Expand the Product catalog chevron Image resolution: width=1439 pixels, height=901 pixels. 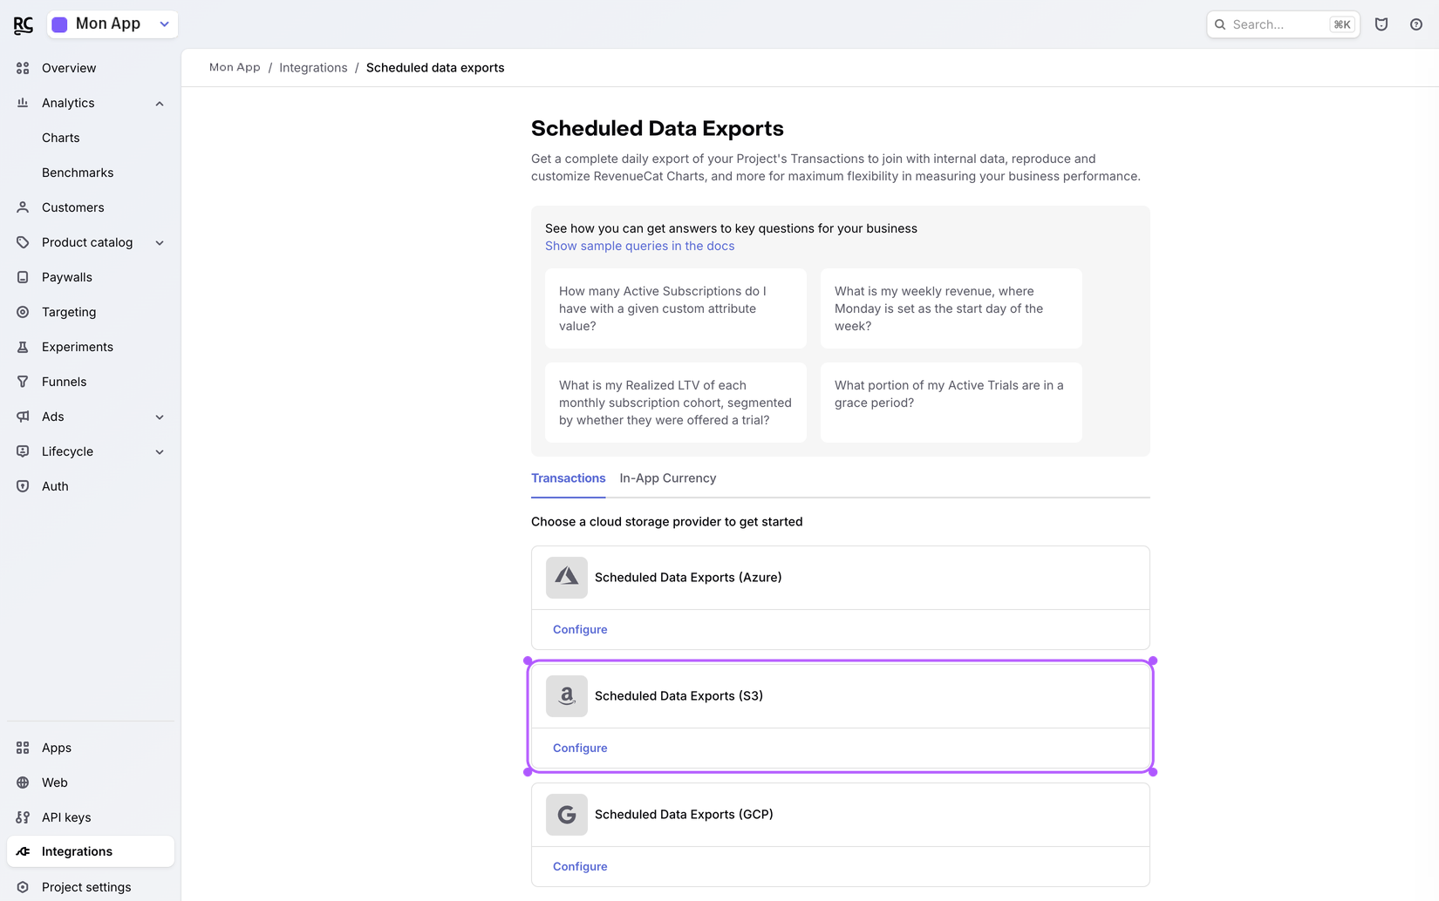pyautogui.click(x=160, y=243)
